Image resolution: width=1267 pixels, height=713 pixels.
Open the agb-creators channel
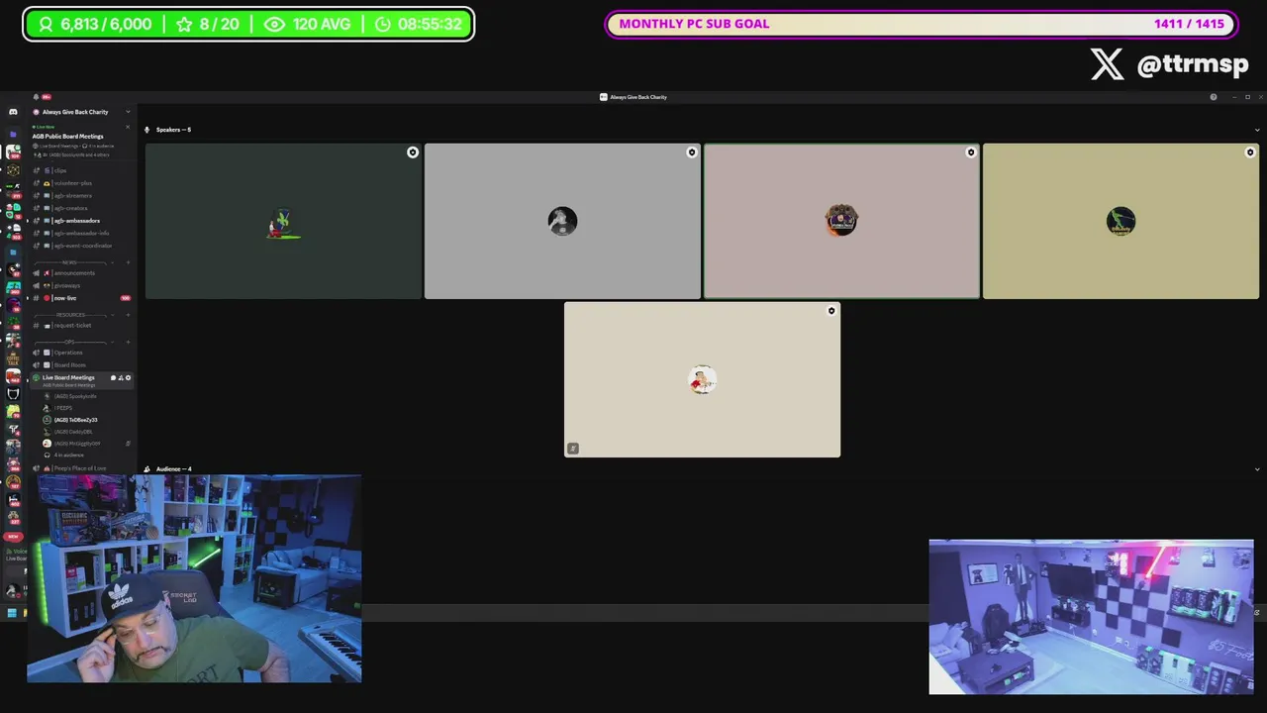pos(81,208)
